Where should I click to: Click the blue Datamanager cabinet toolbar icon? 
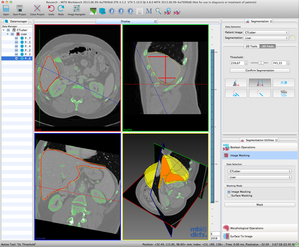pos(102,11)
